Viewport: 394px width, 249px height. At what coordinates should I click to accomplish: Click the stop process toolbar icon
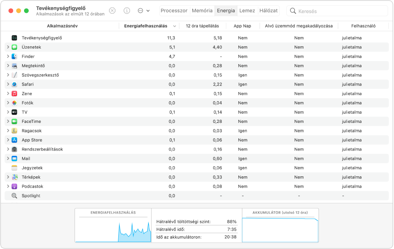[112, 11]
